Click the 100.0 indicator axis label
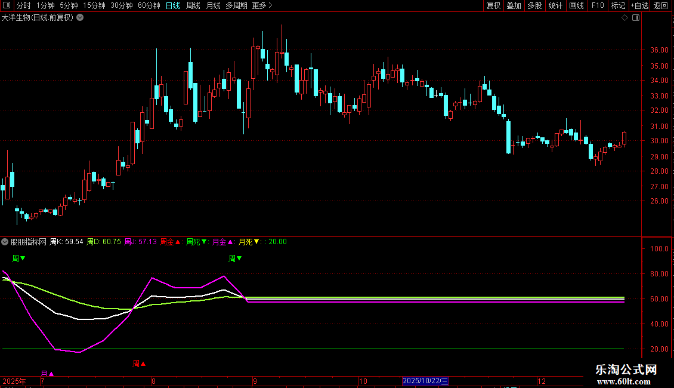Image resolution: width=674 pixels, height=388 pixels. point(659,249)
